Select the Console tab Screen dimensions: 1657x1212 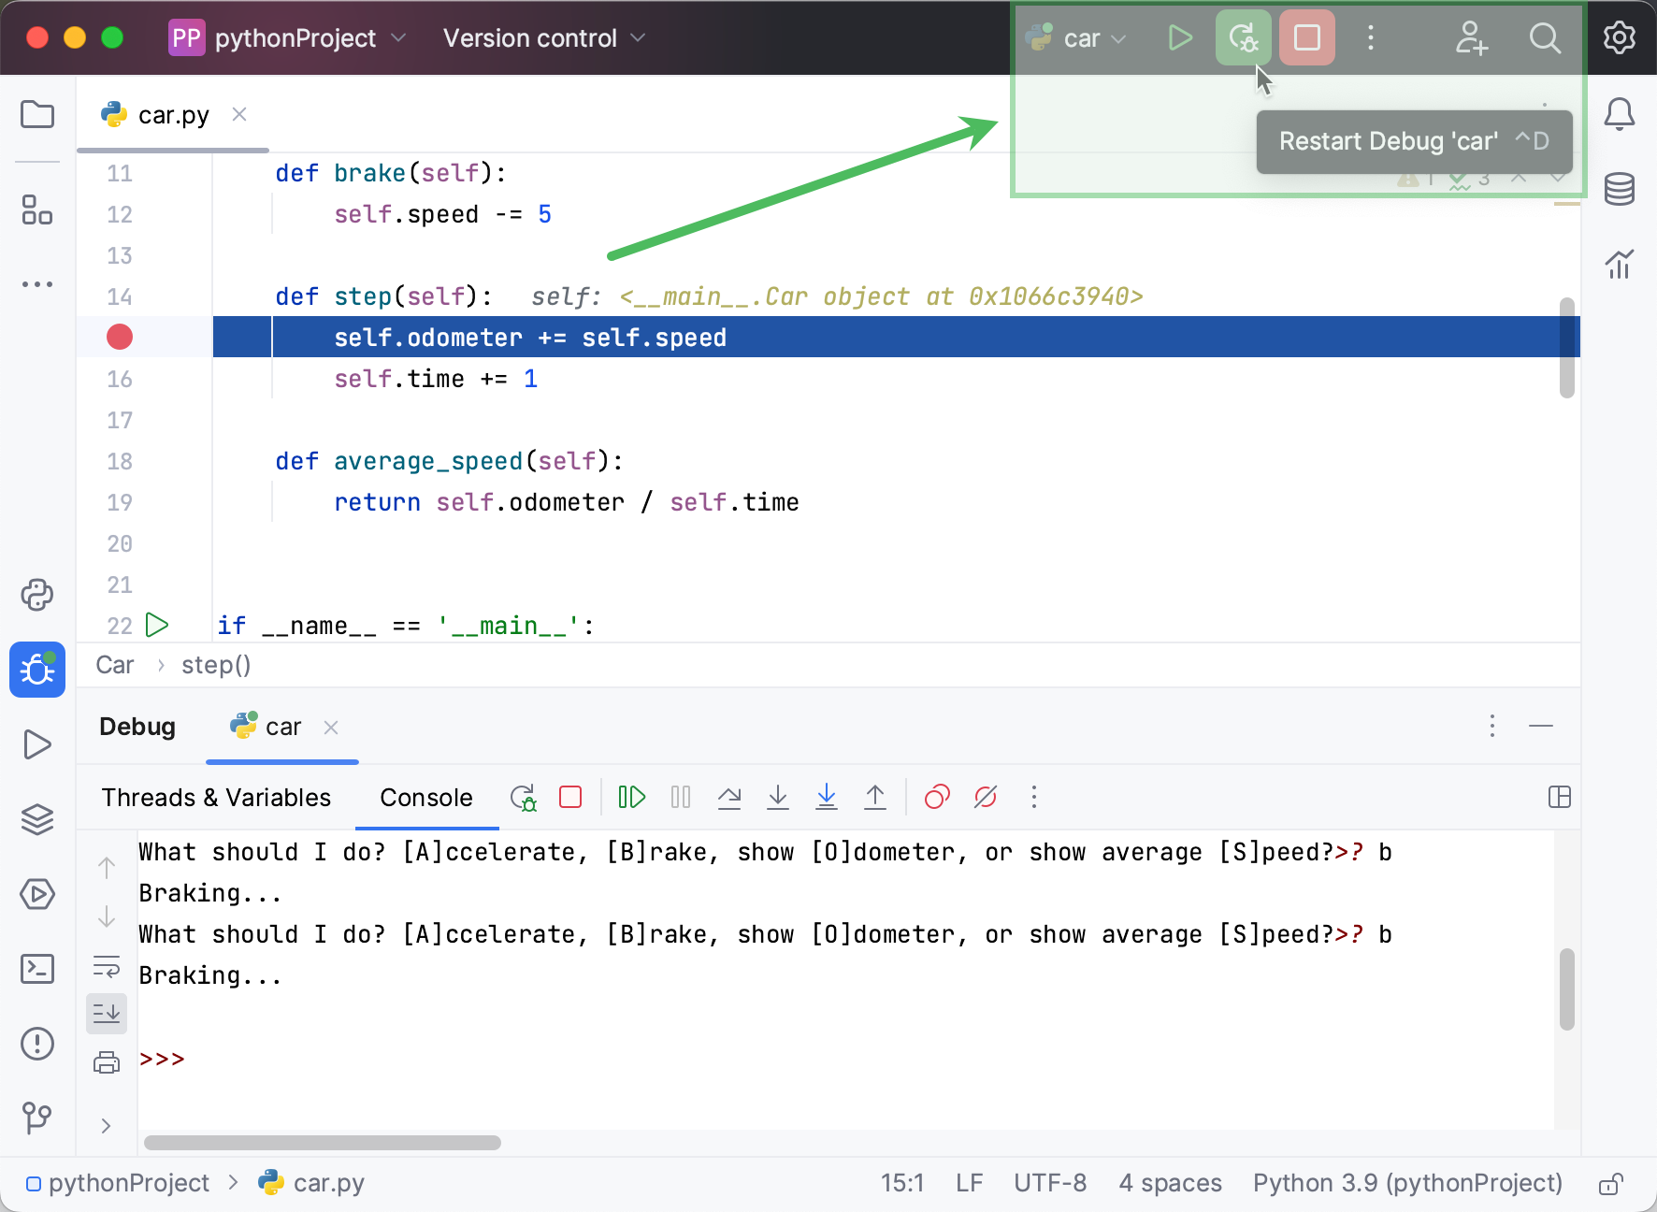(426, 797)
